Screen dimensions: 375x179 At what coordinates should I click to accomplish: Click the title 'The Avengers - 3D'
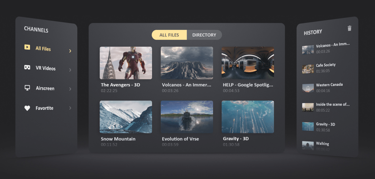pyautogui.click(x=120, y=85)
